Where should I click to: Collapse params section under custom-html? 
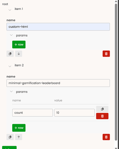11,35
